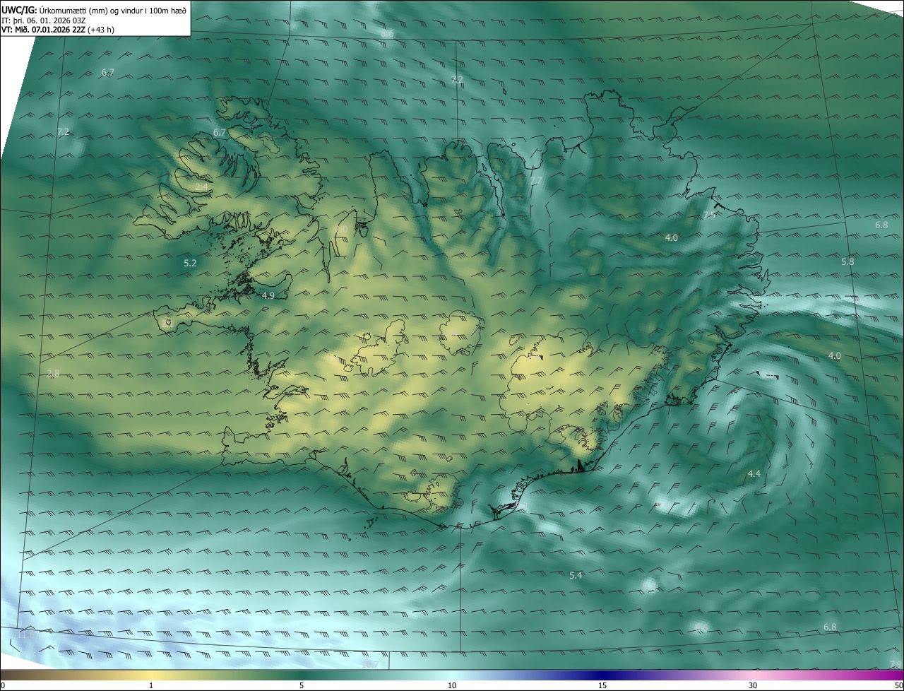904x691 pixels.
Task: Click the 8.6 value label on the map
Action: [387, 34]
